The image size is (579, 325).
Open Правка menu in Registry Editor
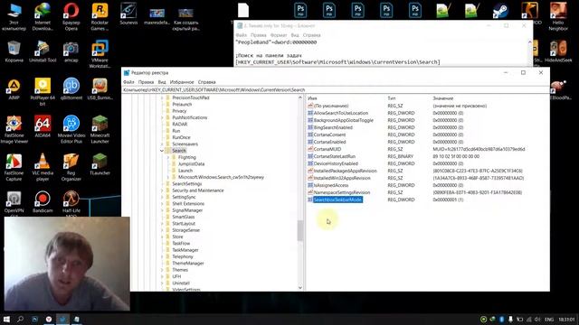[x=146, y=82]
